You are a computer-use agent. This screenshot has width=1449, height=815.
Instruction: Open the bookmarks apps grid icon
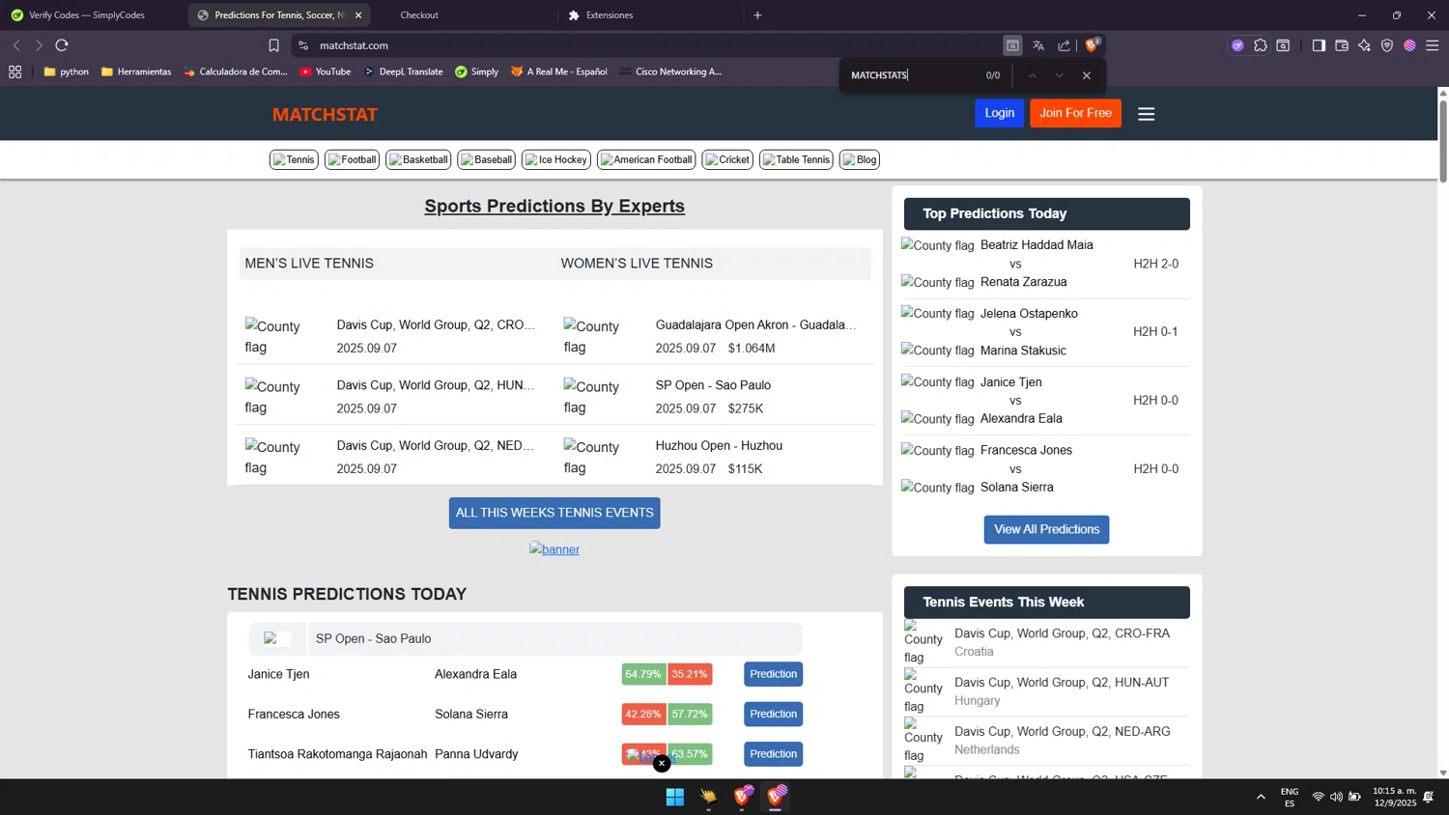15,71
